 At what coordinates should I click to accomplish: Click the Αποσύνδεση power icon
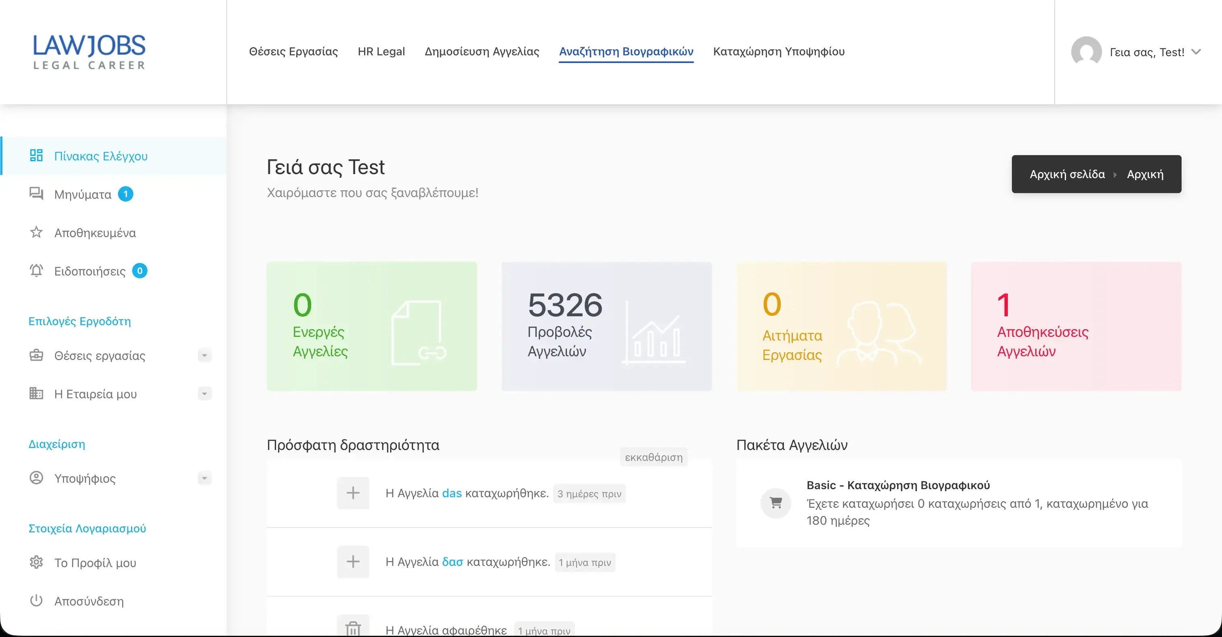click(x=36, y=601)
